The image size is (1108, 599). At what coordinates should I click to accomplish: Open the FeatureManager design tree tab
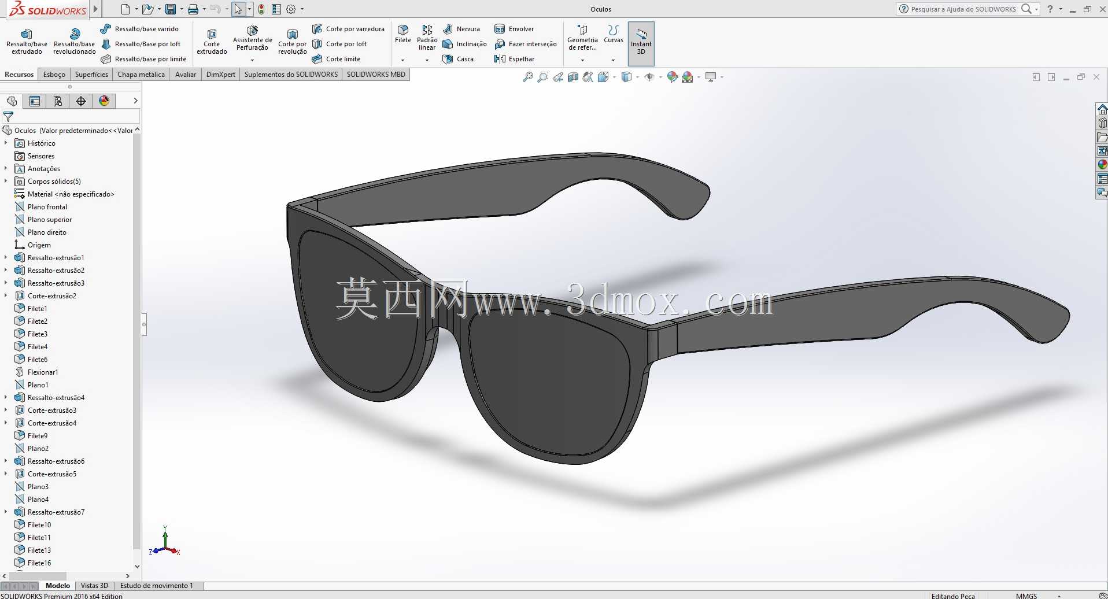click(x=12, y=101)
